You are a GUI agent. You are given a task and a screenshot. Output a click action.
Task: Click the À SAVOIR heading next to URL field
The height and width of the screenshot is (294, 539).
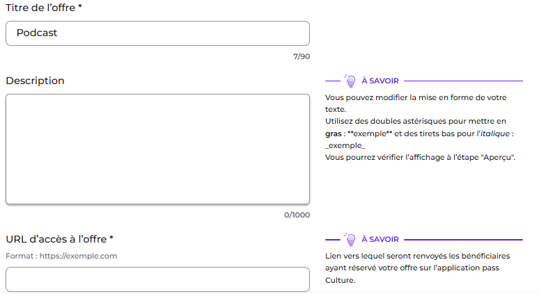pyautogui.click(x=380, y=240)
